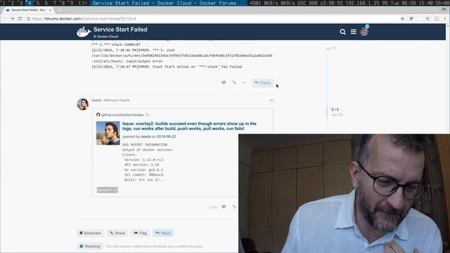
Task: Switch to workspace 4 in top bar
Action: point(30,3)
